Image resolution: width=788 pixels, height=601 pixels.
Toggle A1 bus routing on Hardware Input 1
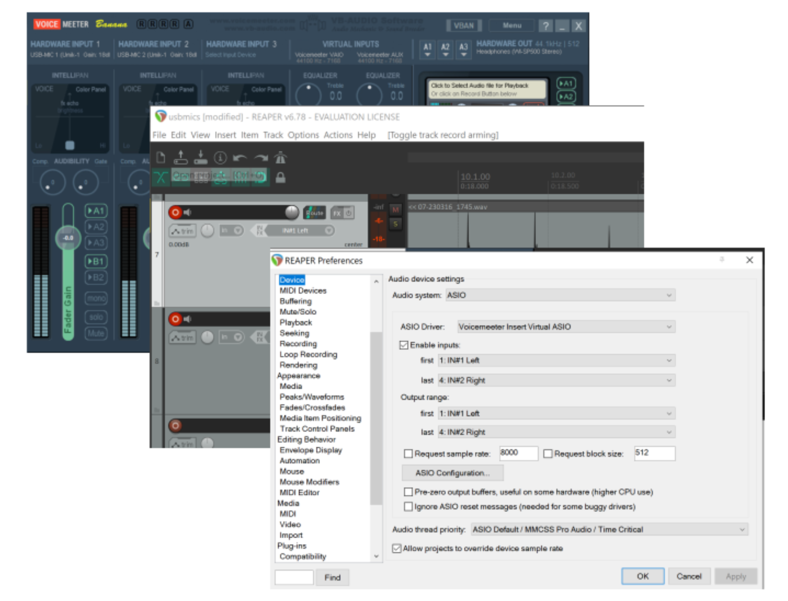pyautogui.click(x=96, y=211)
